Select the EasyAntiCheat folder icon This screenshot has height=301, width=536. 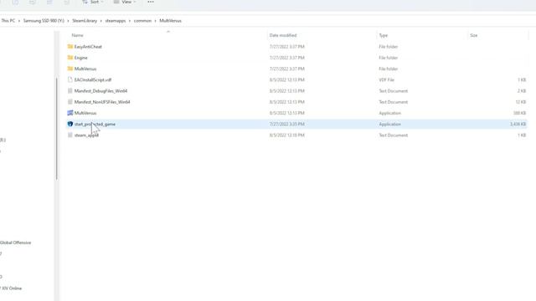click(70, 47)
